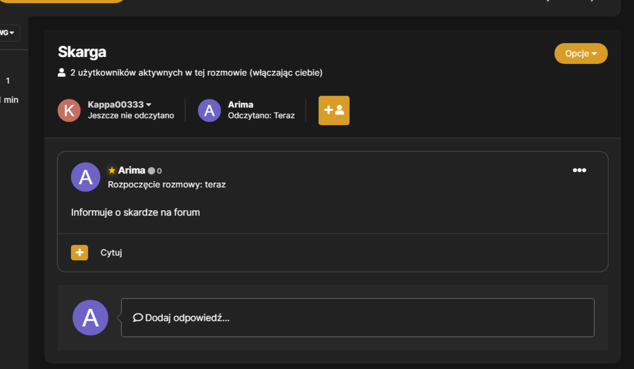Click the avatar beside the reply box
This screenshot has width=634, height=369.
(91, 318)
